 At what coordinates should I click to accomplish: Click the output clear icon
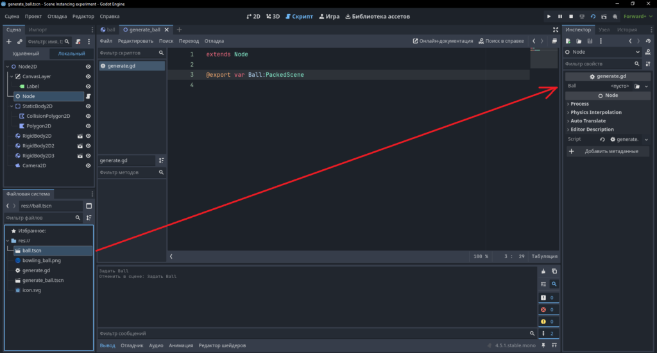click(x=543, y=271)
